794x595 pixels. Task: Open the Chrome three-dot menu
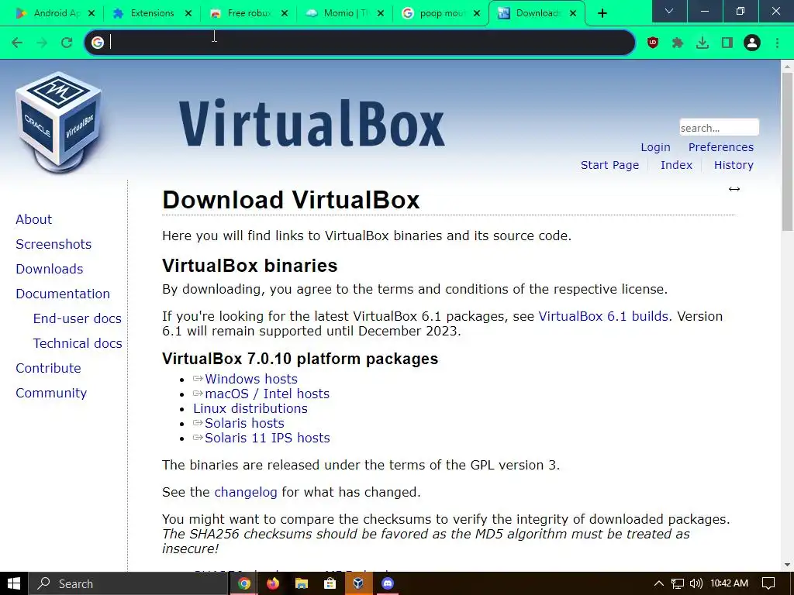[777, 43]
